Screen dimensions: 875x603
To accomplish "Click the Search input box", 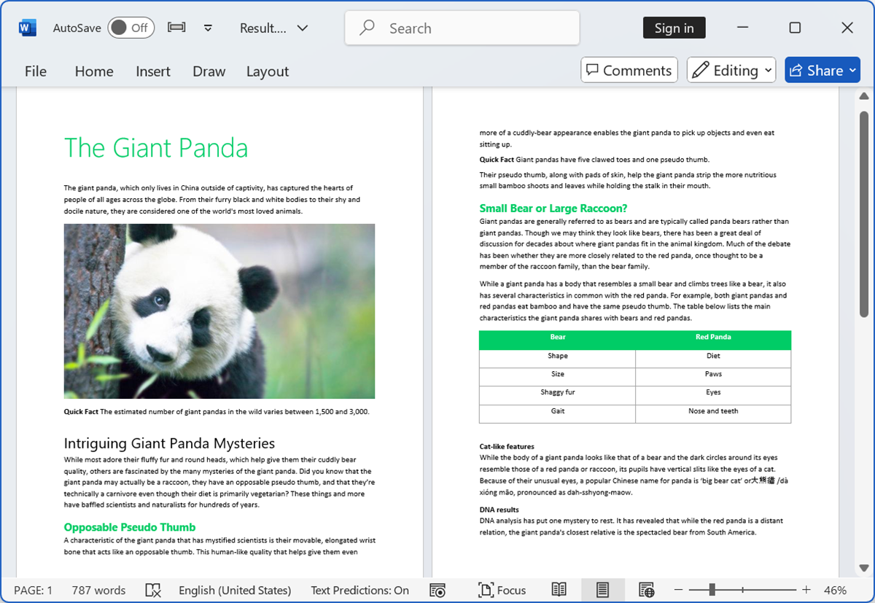I will tap(462, 28).
